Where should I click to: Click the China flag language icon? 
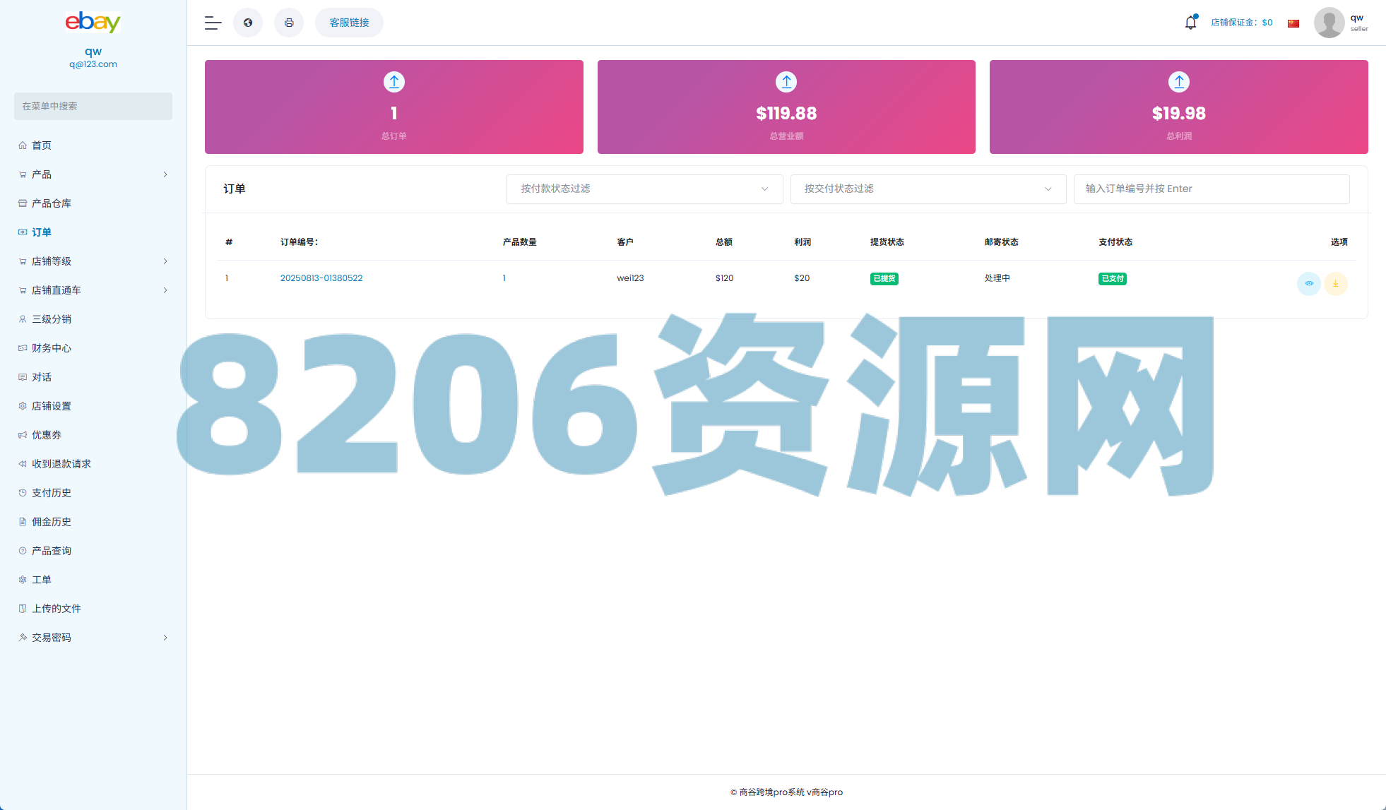(x=1293, y=23)
